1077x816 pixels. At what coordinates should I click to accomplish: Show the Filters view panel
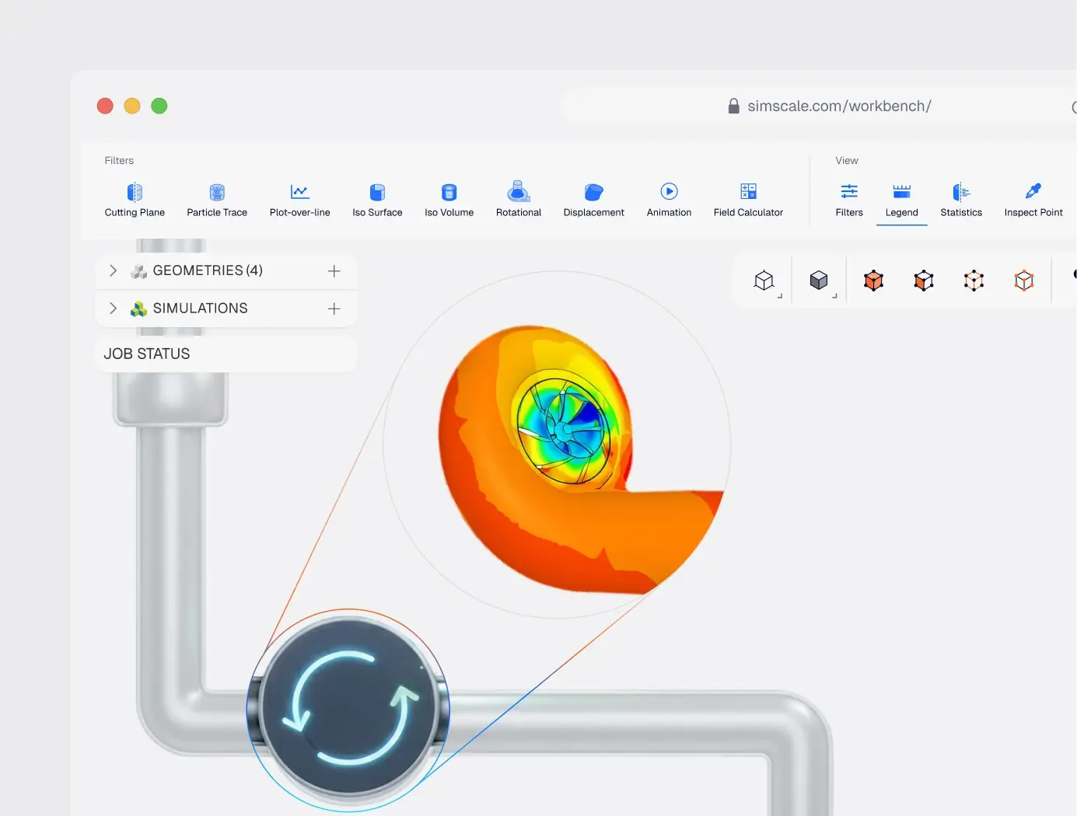[849, 201]
